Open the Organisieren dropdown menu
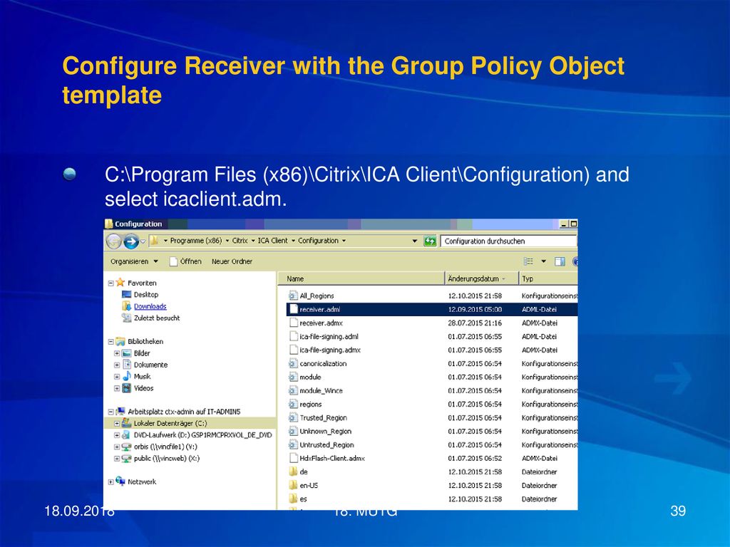This screenshot has width=730, height=547. [x=134, y=261]
